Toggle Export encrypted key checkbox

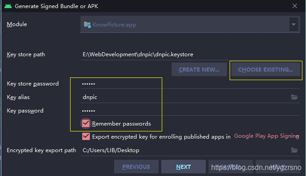[86, 136]
